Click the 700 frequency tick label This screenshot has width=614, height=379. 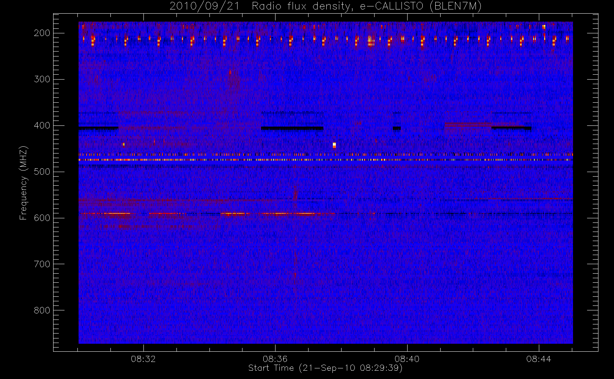point(42,264)
